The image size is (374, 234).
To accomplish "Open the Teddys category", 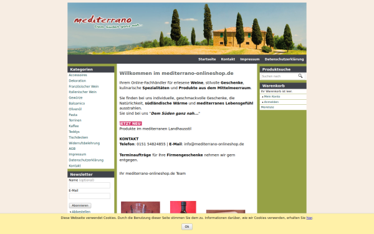I will point(74,132).
